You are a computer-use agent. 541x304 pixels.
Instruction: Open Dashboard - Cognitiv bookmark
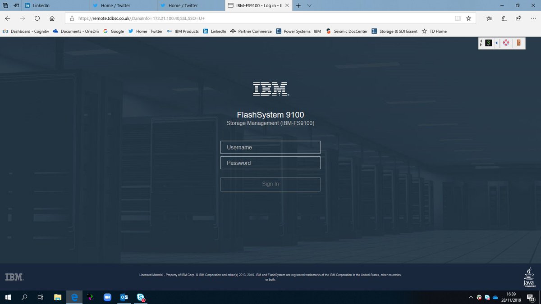[x=26, y=32]
